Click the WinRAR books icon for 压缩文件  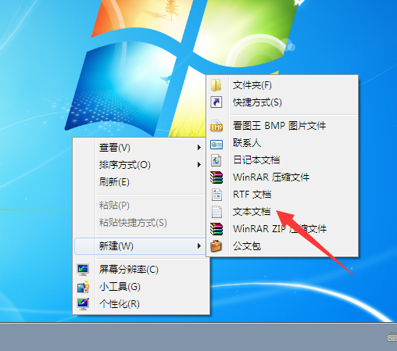tap(216, 177)
